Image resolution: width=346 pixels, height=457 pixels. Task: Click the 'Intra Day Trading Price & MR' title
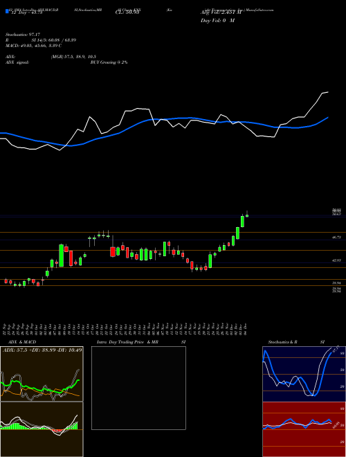[128, 342]
